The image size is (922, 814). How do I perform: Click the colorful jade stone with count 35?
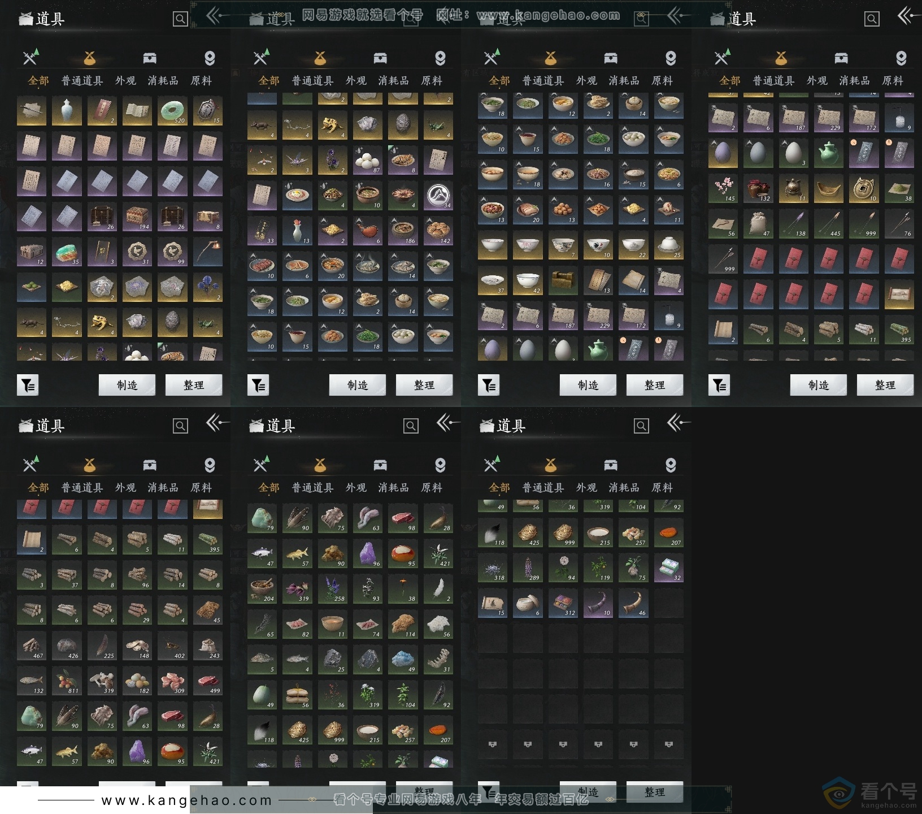(67, 252)
